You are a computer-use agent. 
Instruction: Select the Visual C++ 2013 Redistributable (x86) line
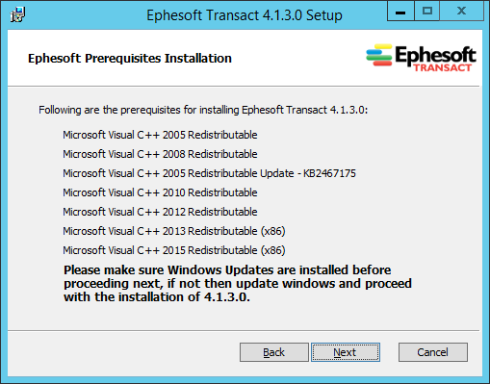pyautogui.click(x=174, y=231)
